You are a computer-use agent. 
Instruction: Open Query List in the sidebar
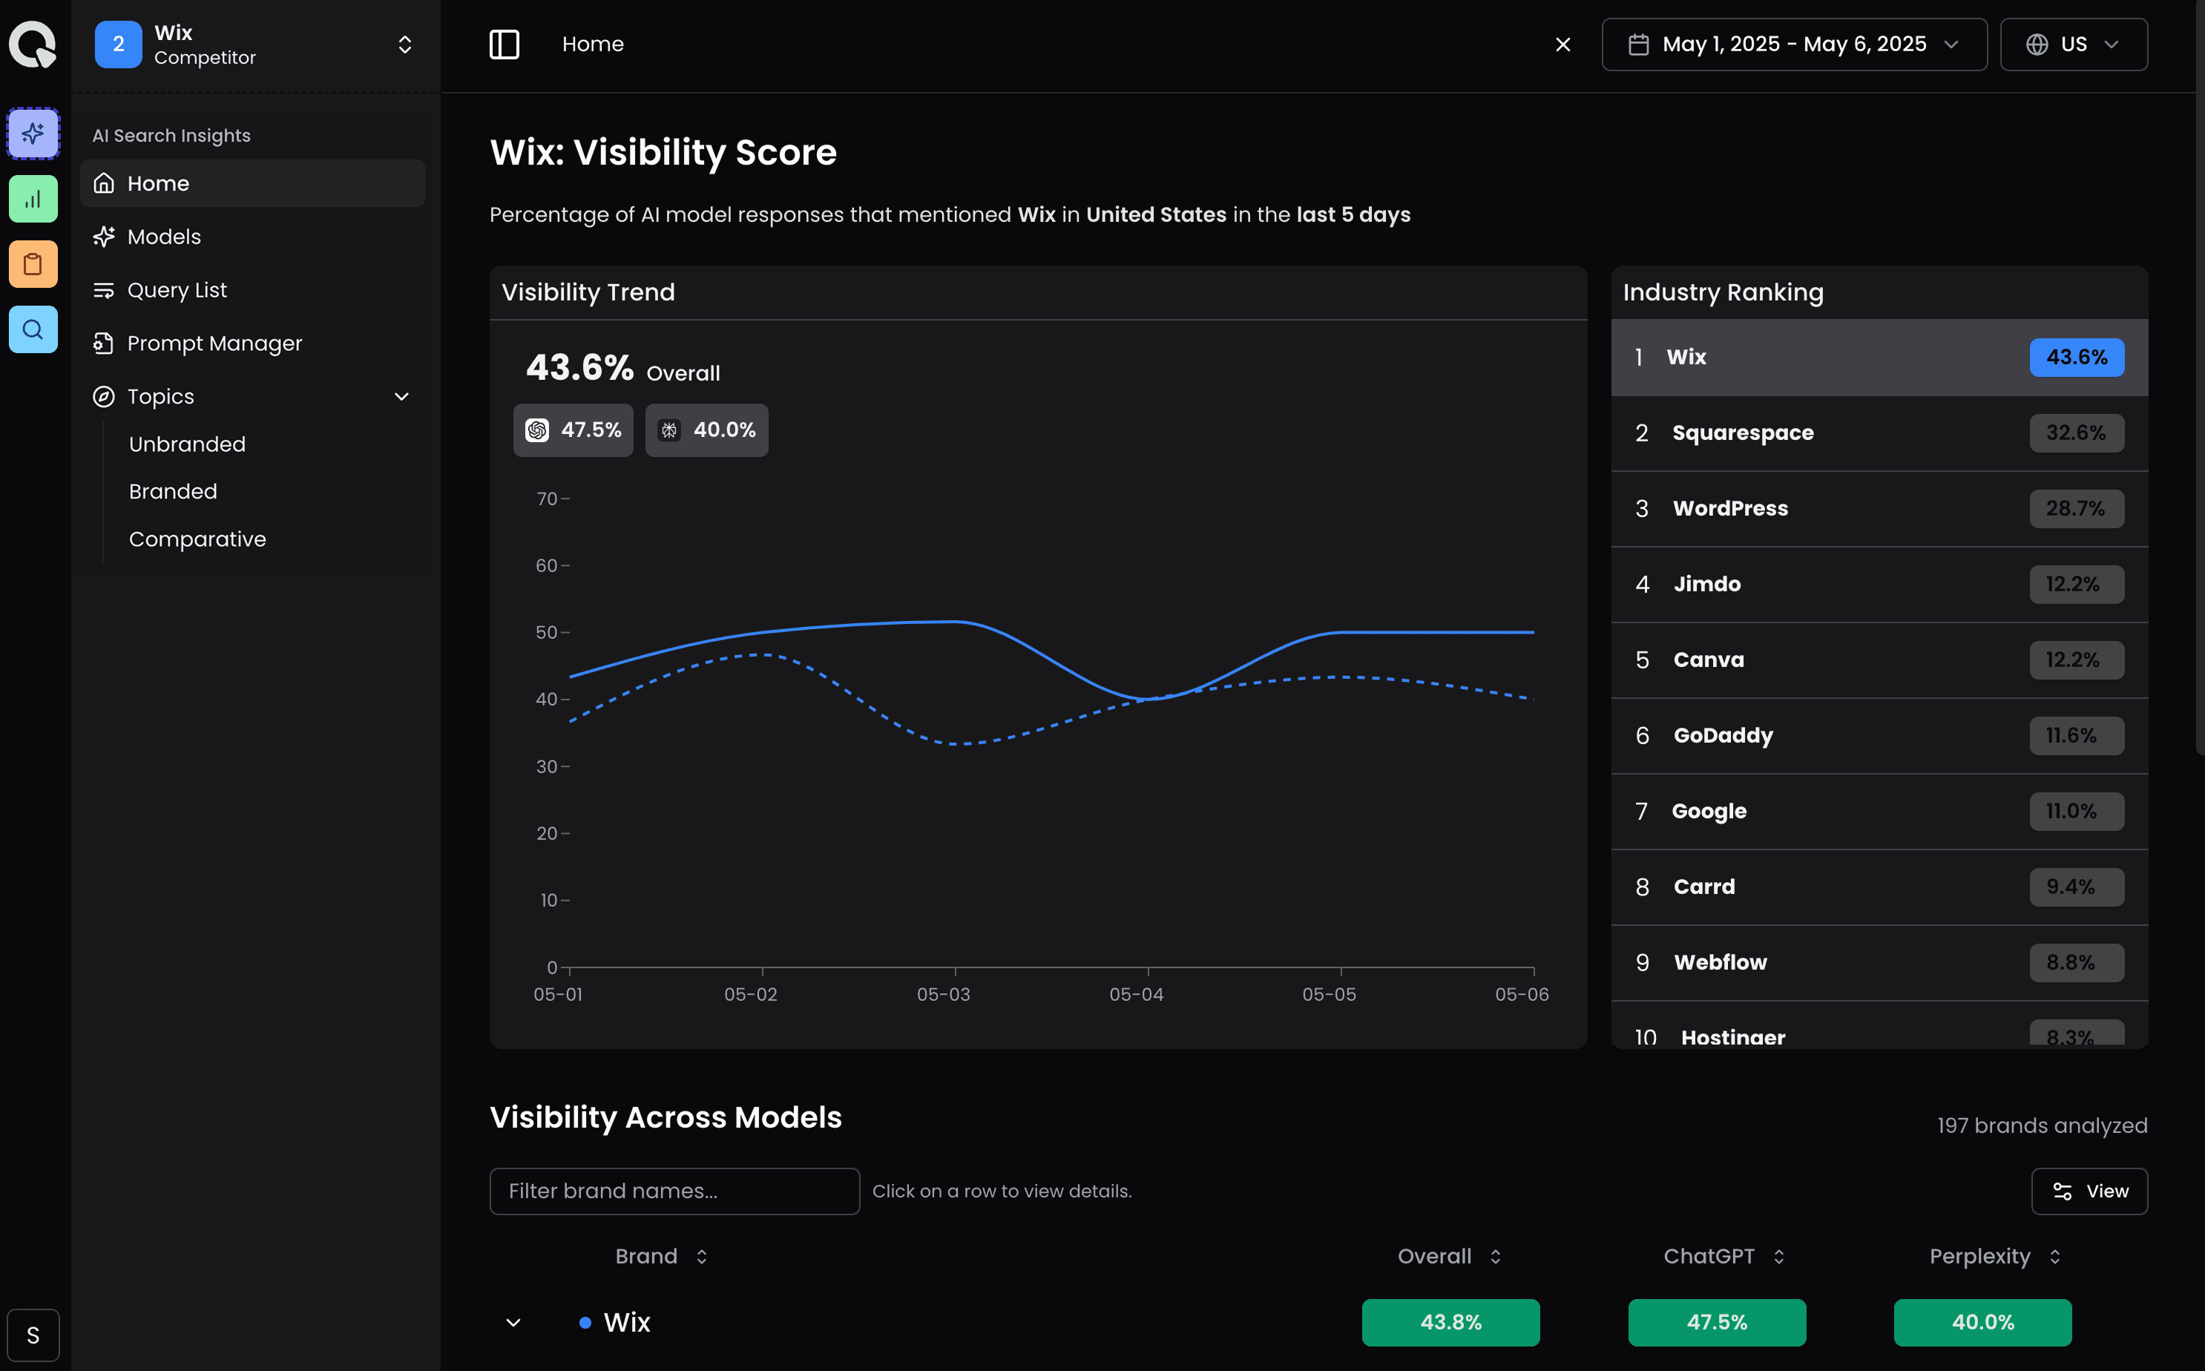[177, 290]
